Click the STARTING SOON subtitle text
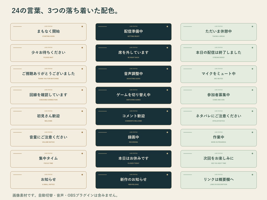This screenshot has height=200, width=267. 48,36
